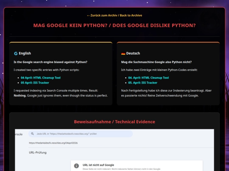
Task: Go back via Zurück zum Archiv link
Action: (x=114, y=16)
